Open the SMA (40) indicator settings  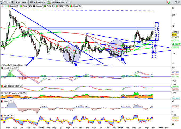(27, 6)
